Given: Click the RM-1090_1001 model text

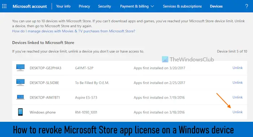Looking at the screenshot, I should click(86, 112).
